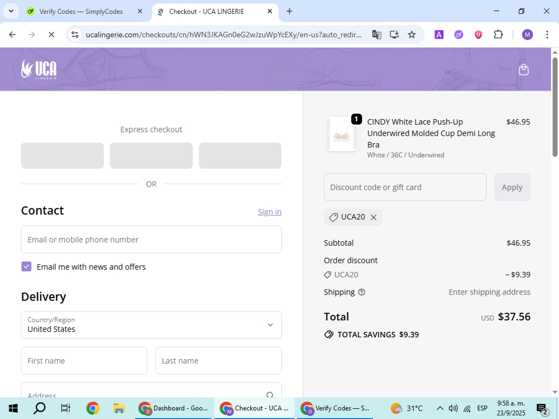
Task: Close the Verify Codes tab
Action: 140,11
